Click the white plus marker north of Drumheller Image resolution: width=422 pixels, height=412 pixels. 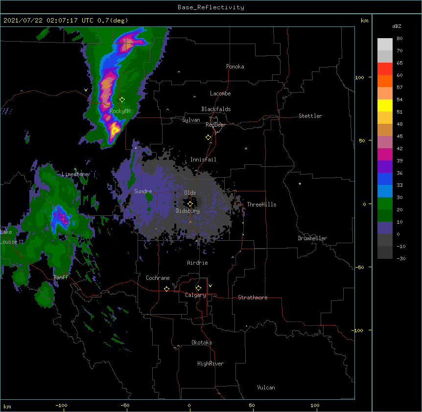(x=300, y=183)
